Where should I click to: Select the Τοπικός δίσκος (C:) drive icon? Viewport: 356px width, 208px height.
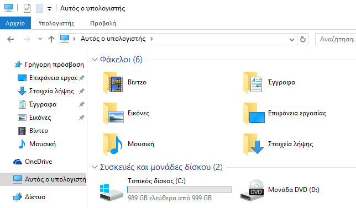pyautogui.click(x=111, y=192)
